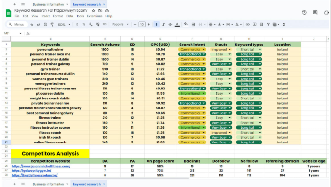Click the font size field
The image size is (331, 187).
click(x=142, y=24)
